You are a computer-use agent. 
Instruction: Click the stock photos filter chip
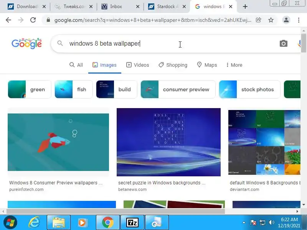[x=250, y=89]
